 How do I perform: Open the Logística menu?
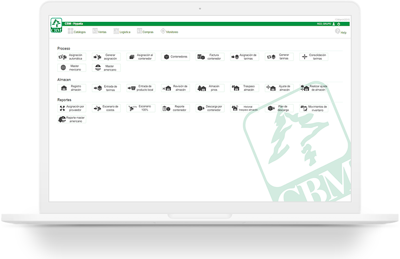pyautogui.click(x=122, y=32)
